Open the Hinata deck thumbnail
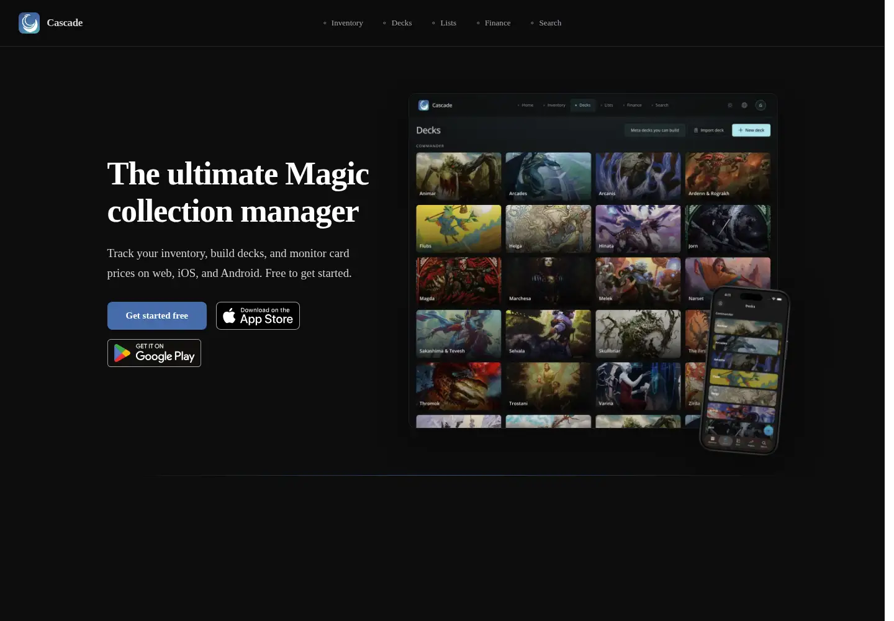The image size is (894, 621). point(638,229)
